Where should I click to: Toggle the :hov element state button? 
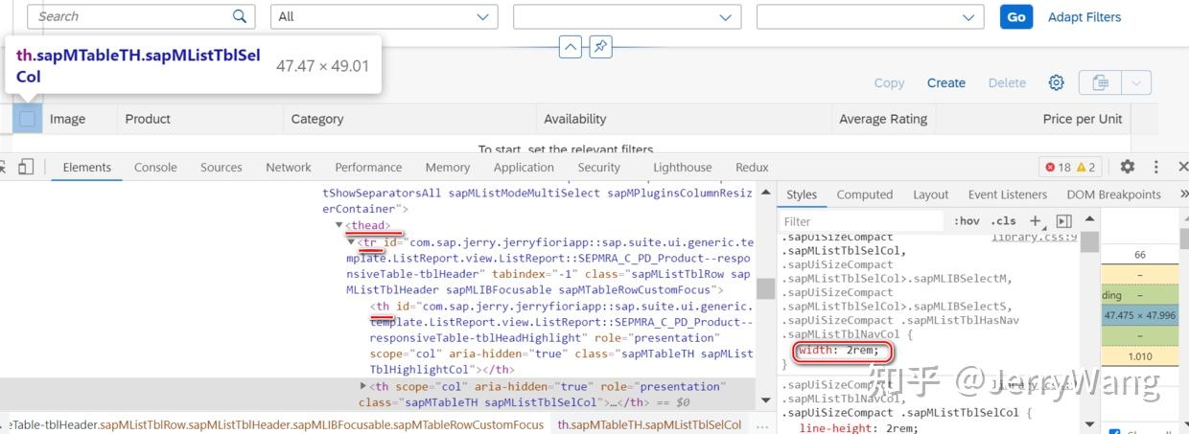click(967, 221)
